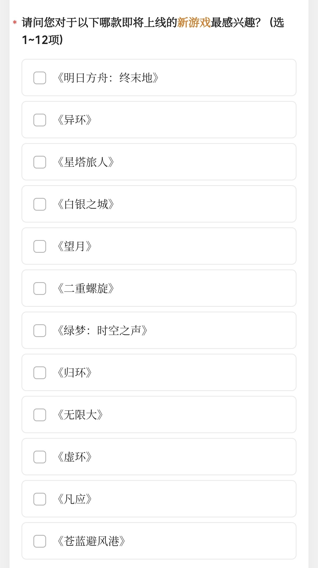The height and width of the screenshot is (568, 318).
Task: Select the 《星塔旅人》 checkbox
Action: [40, 162]
